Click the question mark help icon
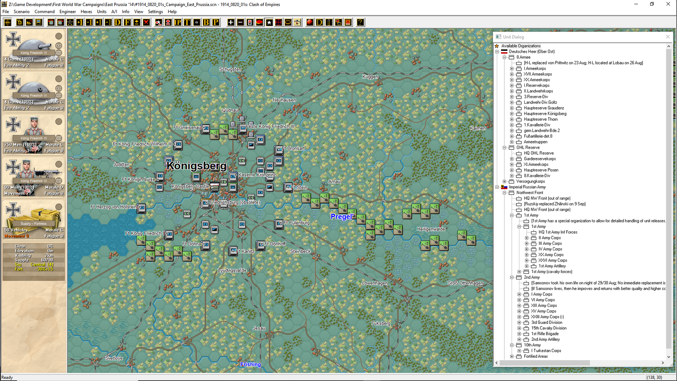Image resolution: width=677 pixels, height=381 pixels. point(360,22)
